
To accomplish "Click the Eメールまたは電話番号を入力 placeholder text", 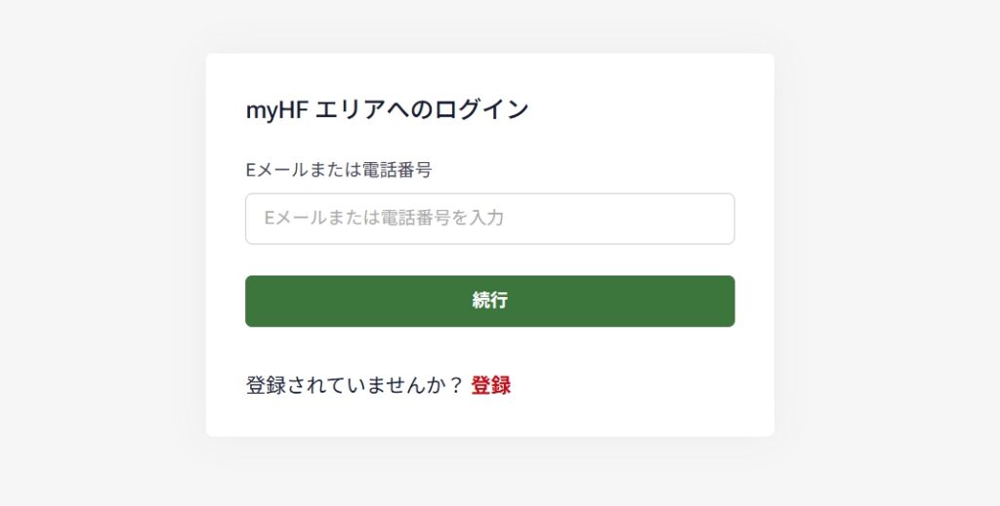I will click(384, 218).
